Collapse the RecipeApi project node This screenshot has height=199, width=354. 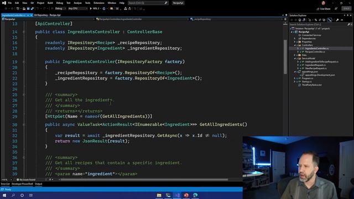point(291,32)
